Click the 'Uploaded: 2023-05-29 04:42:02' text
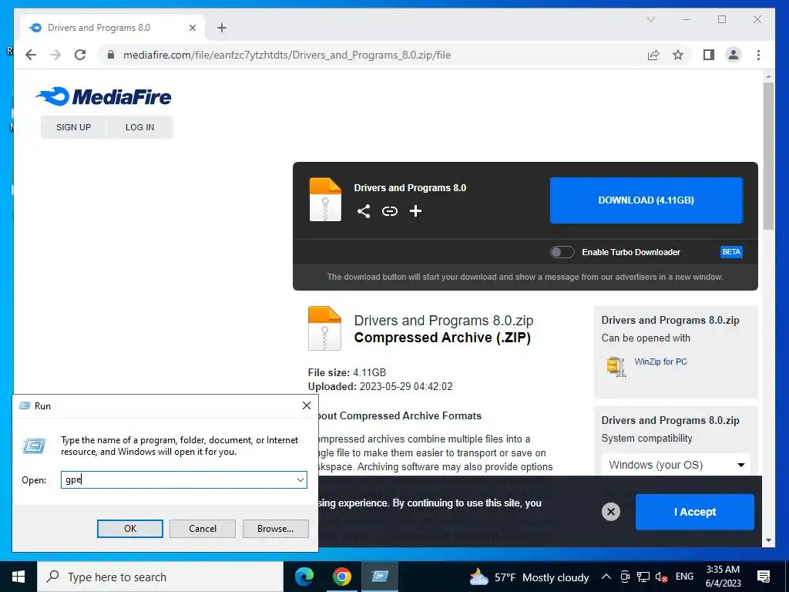Image resolution: width=789 pixels, height=592 pixels. pos(380,387)
